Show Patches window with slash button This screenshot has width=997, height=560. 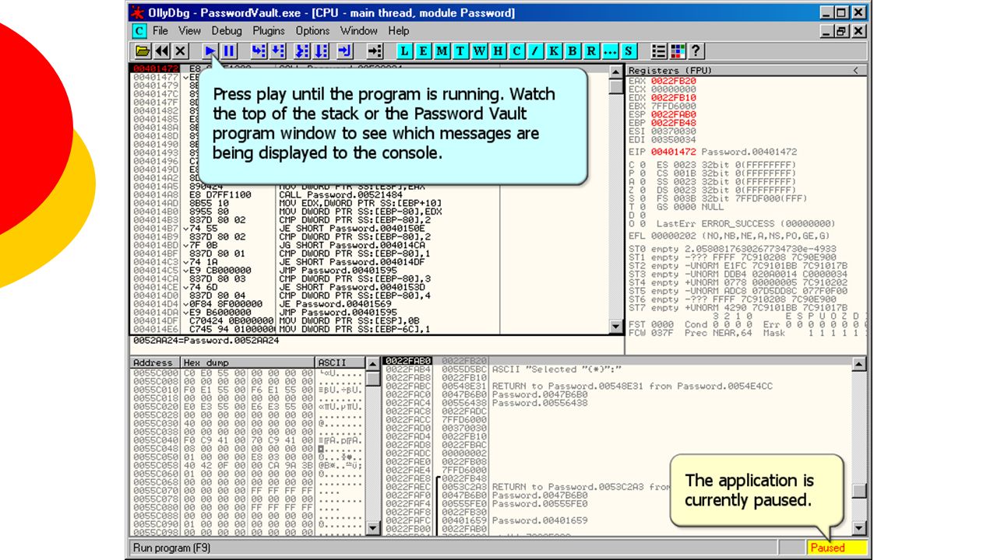coord(536,51)
